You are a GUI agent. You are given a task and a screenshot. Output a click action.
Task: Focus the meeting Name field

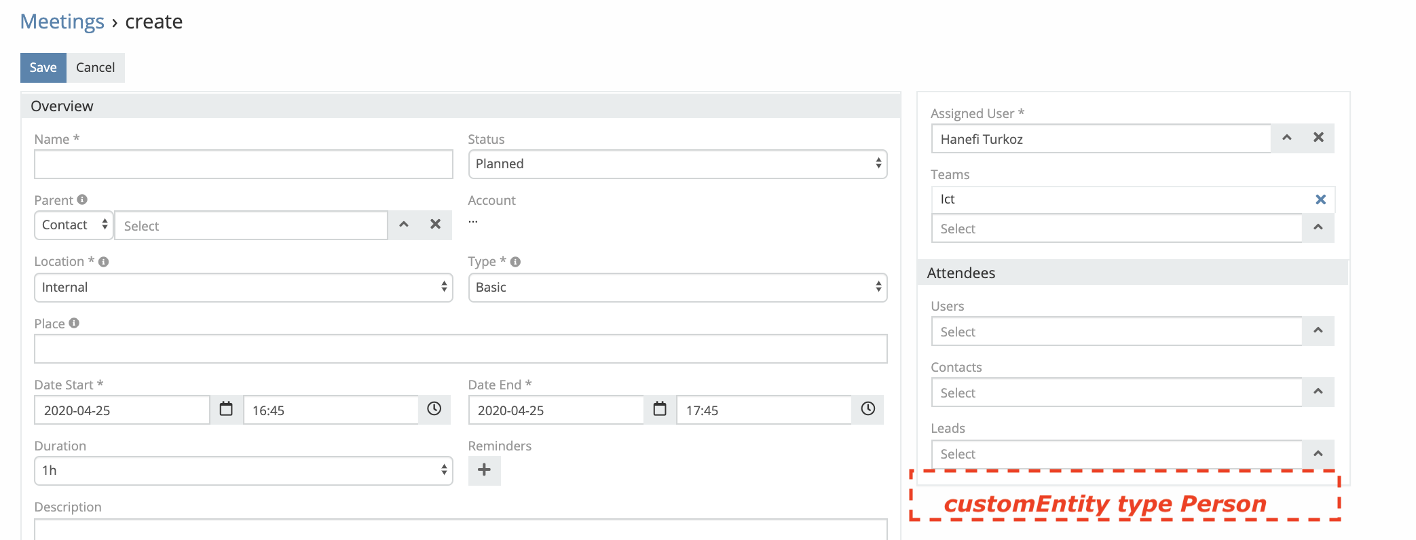click(243, 164)
